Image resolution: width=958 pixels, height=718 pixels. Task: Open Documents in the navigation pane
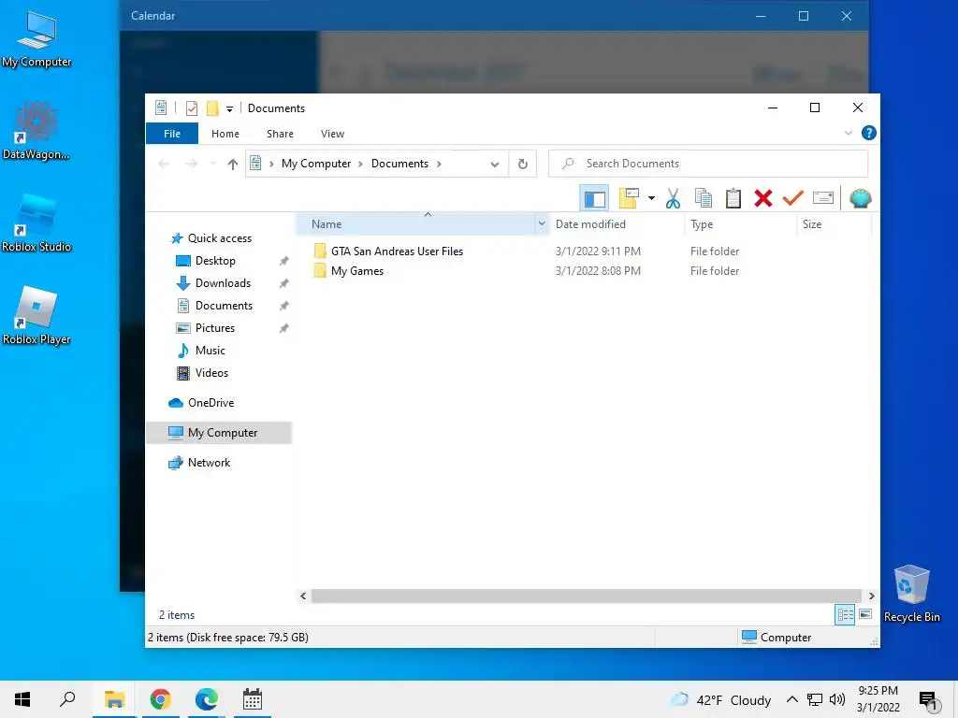click(x=224, y=306)
